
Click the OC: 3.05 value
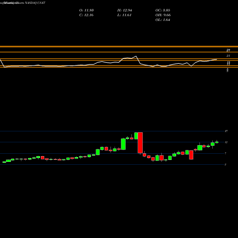coord(163,10)
